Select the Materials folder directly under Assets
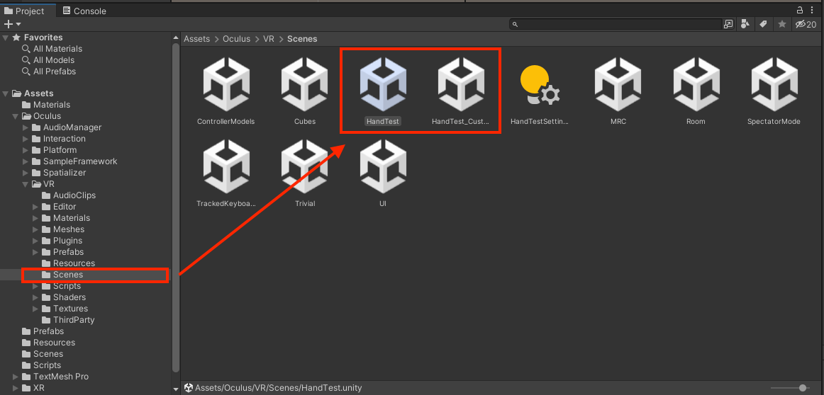 tap(46, 105)
